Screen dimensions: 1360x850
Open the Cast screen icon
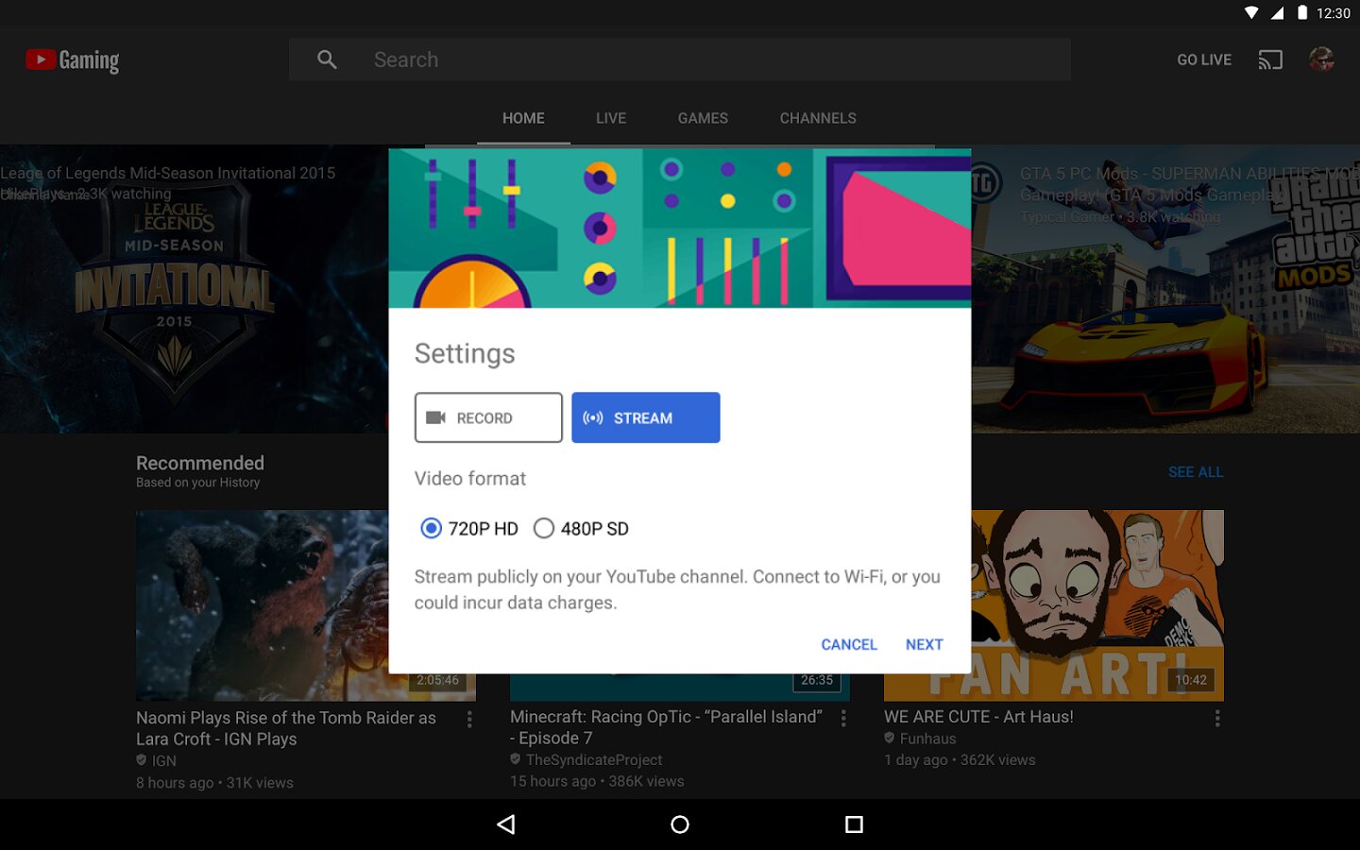(1269, 59)
